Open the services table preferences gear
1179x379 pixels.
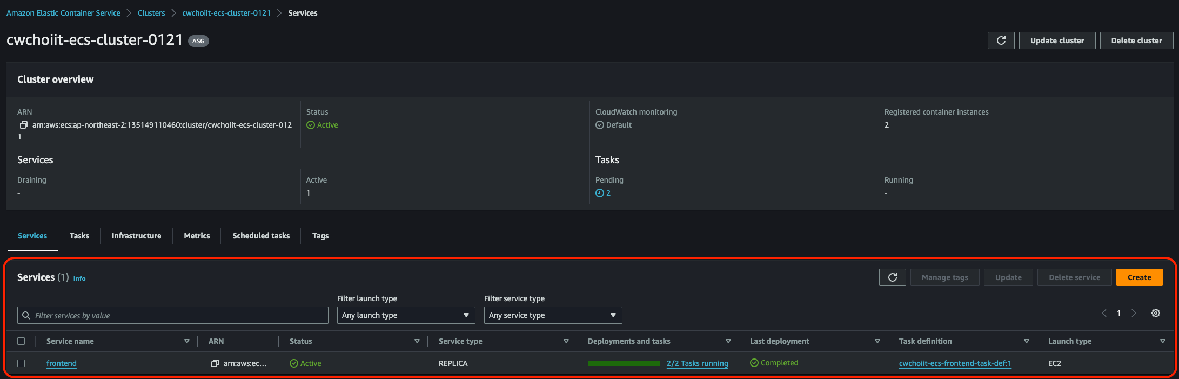pos(1156,313)
